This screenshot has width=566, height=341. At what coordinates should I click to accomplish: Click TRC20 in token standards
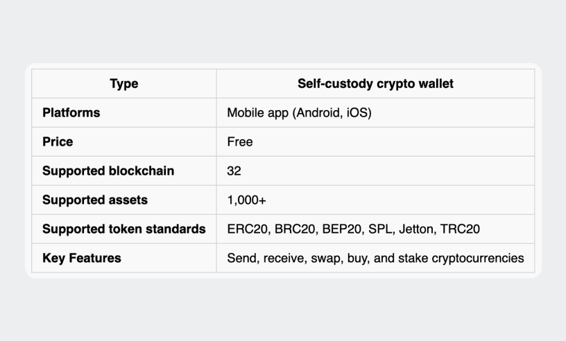(461, 229)
